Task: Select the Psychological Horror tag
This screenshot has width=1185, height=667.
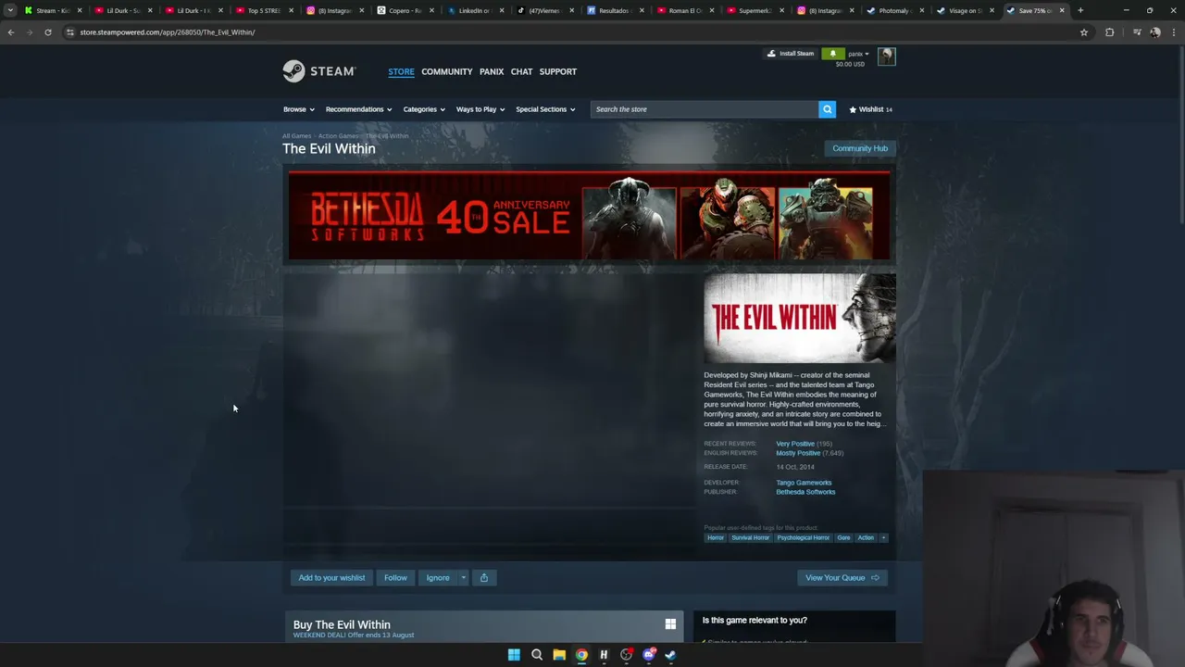Action: [803, 537]
